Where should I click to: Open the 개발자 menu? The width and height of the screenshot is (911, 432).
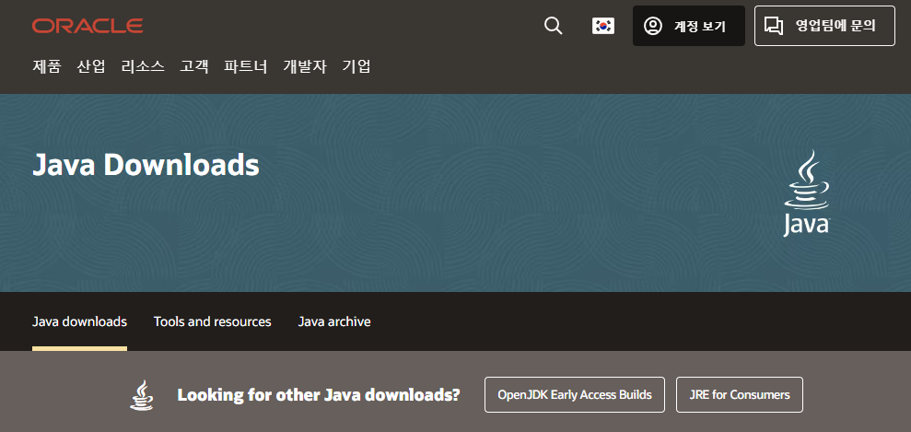(x=305, y=66)
